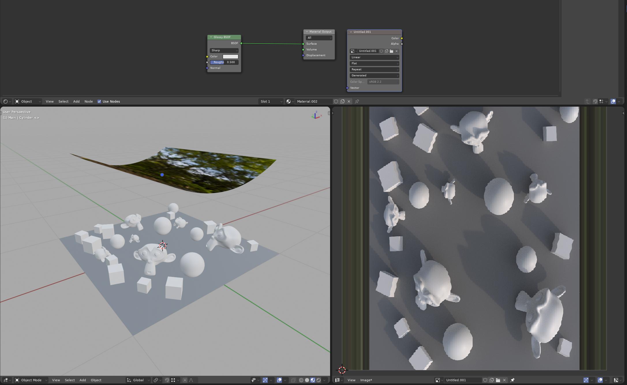Open the Object Mode dropdown in viewport
This screenshot has height=385, width=627.
point(31,380)
